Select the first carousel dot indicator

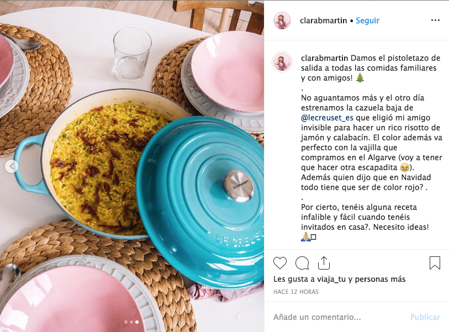point(126,322)
